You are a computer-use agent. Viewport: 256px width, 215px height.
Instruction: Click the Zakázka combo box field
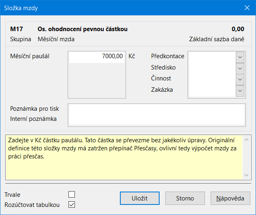(212, 91)
